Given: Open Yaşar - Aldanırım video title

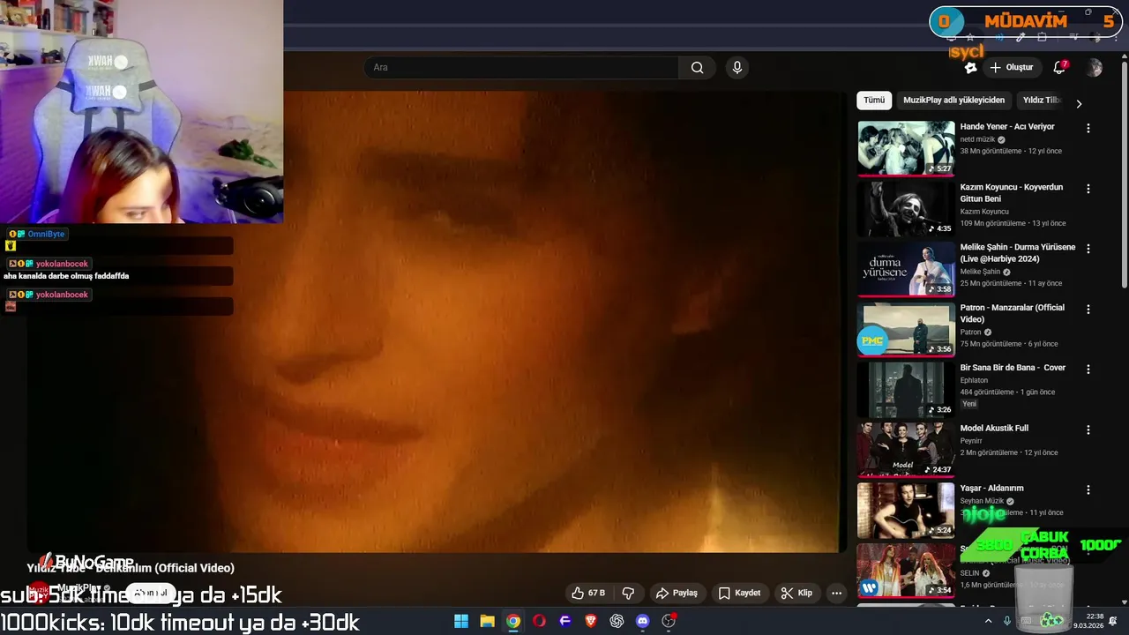Looking at the screenshot, I should point(991,489).
